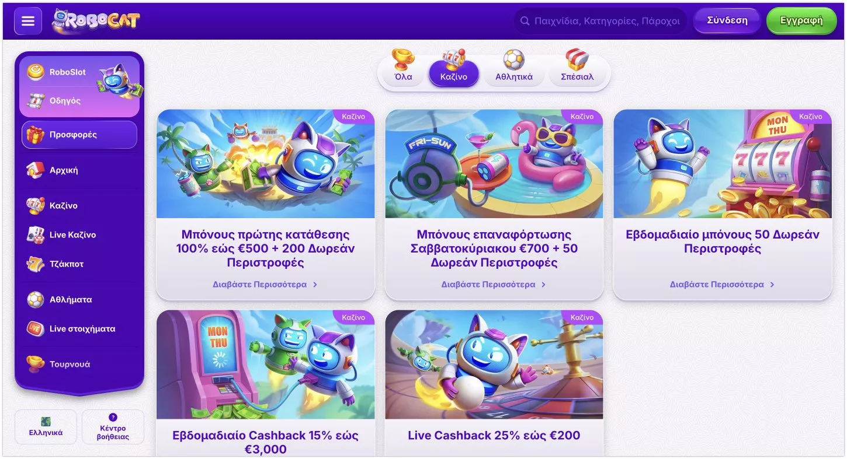Click the RoboCat logo
Viewport: 847px width, 459px height.
pos(96,21)
